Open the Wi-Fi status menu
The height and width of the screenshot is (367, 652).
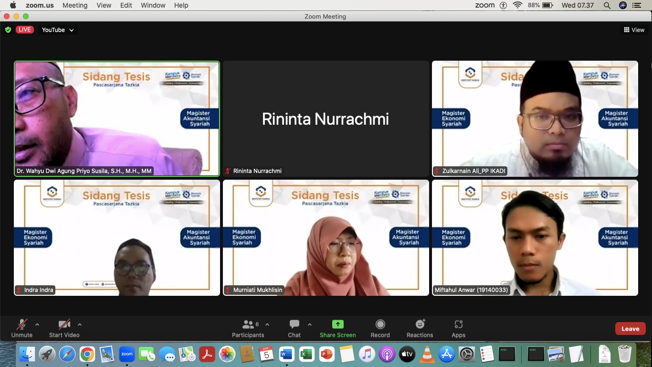coord(518,5)
